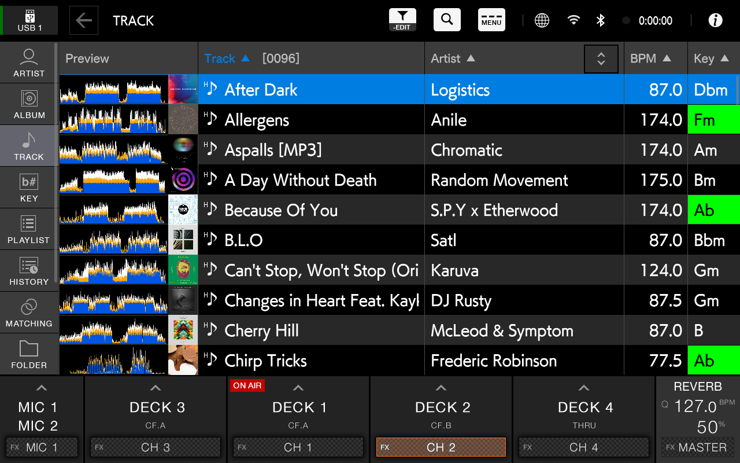Screen dimensions: 740x463
Task: Enable FX on MASTER channel
Action: click(x=698, y=447)
